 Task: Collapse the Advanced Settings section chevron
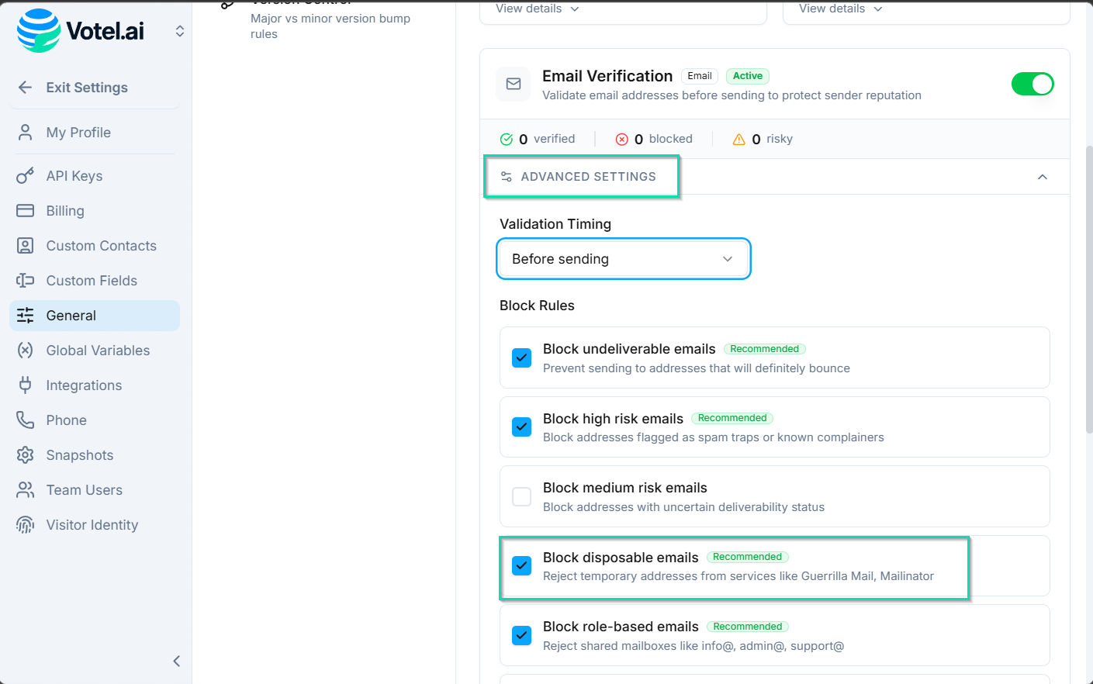coord(1043,176)
